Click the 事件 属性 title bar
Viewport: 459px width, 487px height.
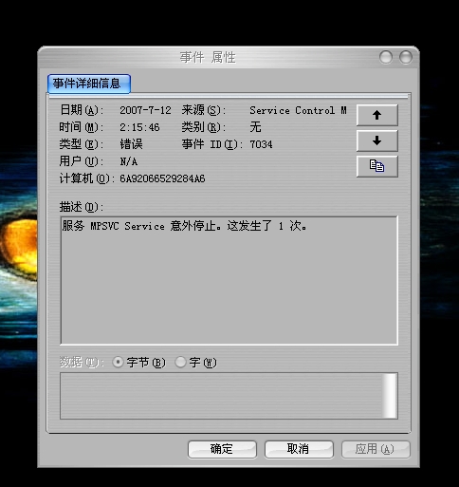click(208, 58)
